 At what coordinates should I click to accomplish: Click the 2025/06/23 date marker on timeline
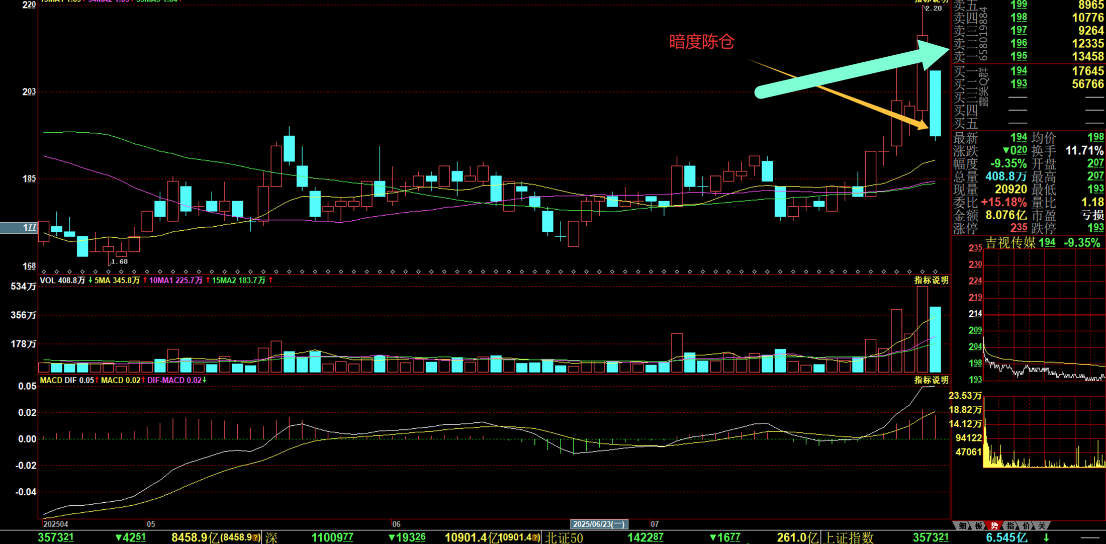coord(599,524)
